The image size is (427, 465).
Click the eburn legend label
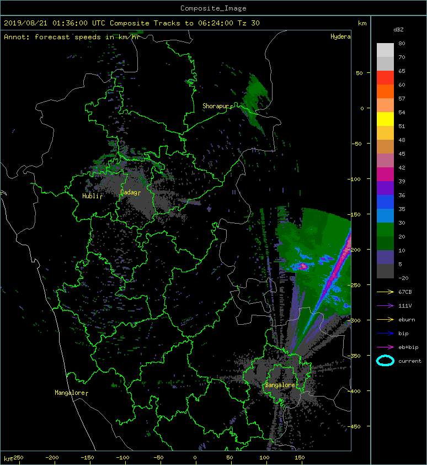(407, 320)
